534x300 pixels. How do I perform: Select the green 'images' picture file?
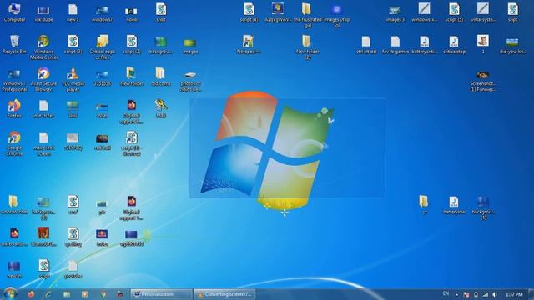[x=190, y=46]
